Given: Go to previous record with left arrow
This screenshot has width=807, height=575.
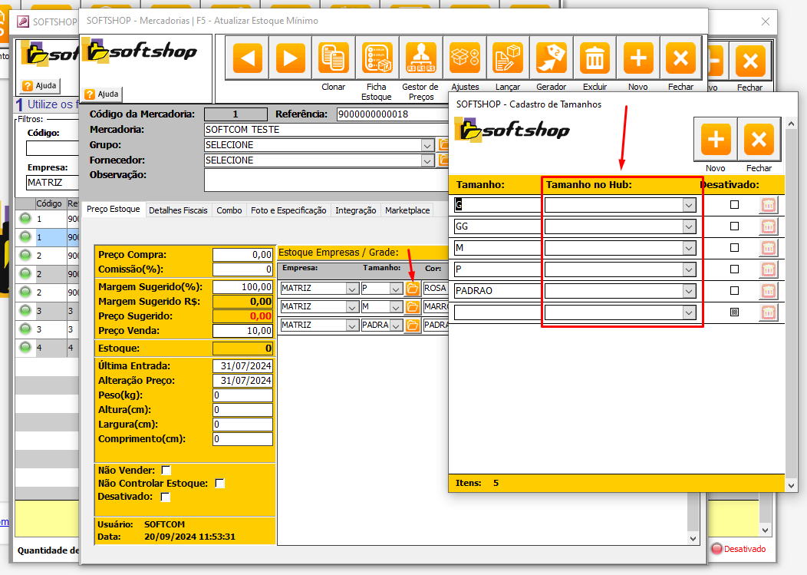Looking at the screenshot, I should tap(247, 58).
